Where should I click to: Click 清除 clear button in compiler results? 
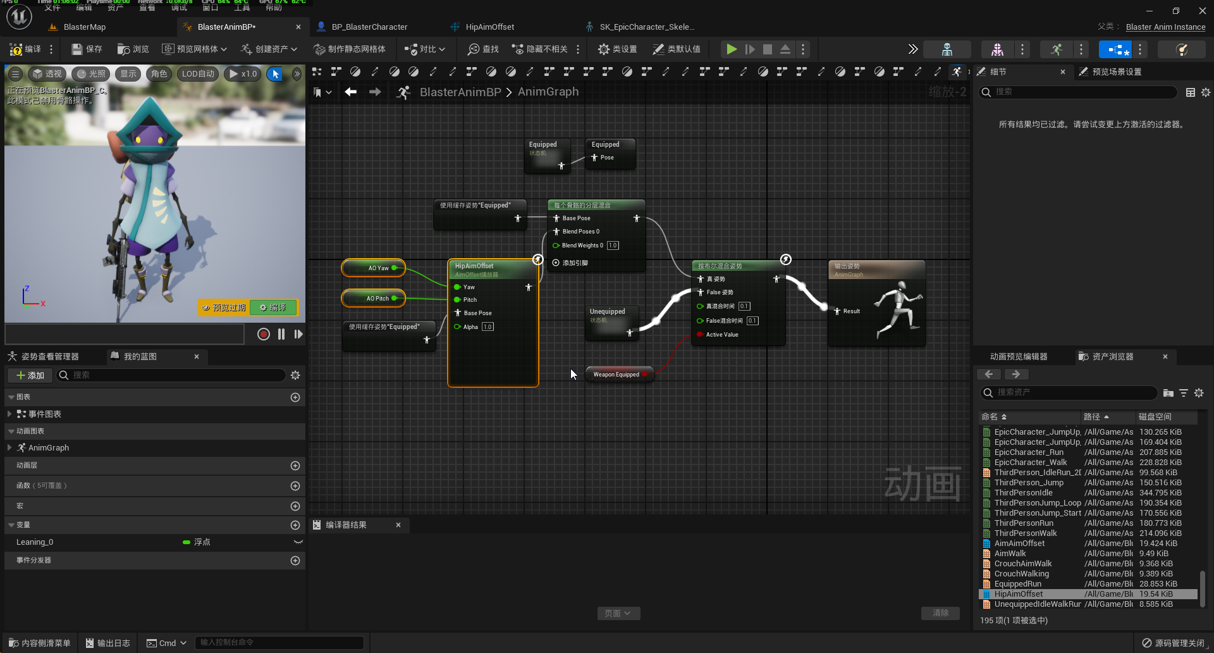pyautogui.click(x=940, y=613)
